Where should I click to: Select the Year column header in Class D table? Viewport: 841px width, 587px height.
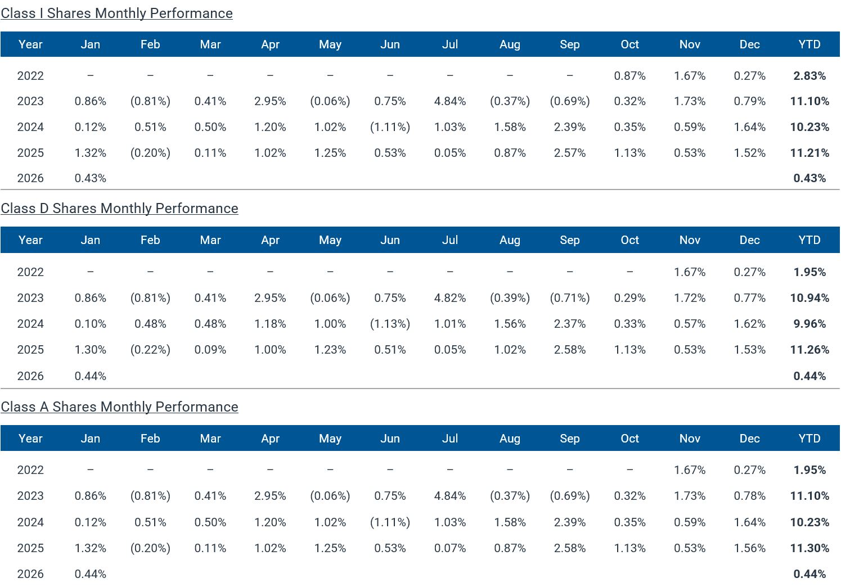click(x=30, y=240)
